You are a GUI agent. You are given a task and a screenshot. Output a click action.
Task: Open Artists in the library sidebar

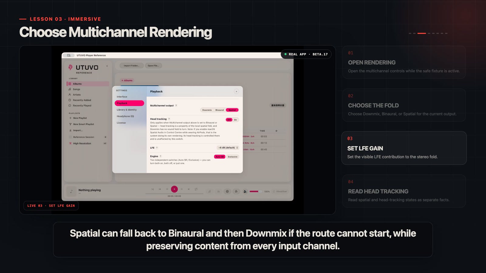point(88,95)
